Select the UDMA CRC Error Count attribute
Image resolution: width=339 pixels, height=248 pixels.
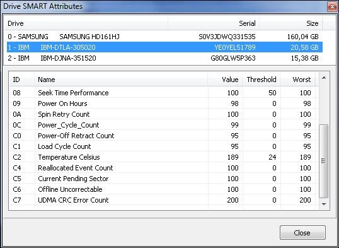pos(164,200)
